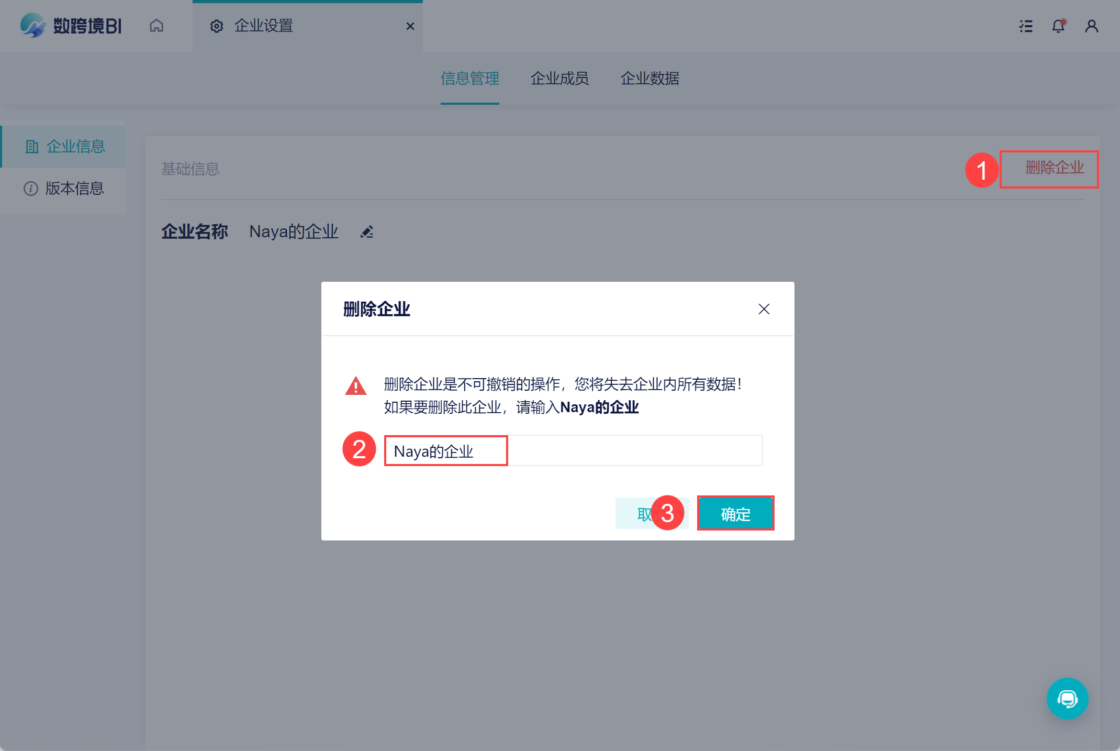Open the notification bell
This screenshot has width=1120, height=751.
[1058, 26]
